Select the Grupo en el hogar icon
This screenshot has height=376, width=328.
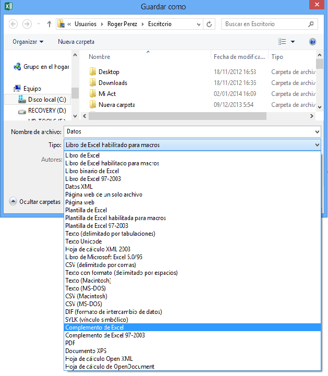click(17, 67)
